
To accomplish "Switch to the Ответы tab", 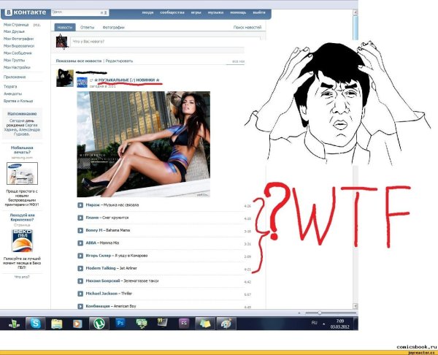I will 87,27.
